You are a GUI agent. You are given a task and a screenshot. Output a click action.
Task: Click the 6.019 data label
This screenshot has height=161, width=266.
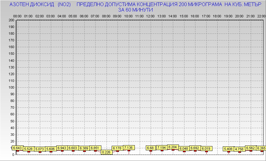tap(206, 149)
